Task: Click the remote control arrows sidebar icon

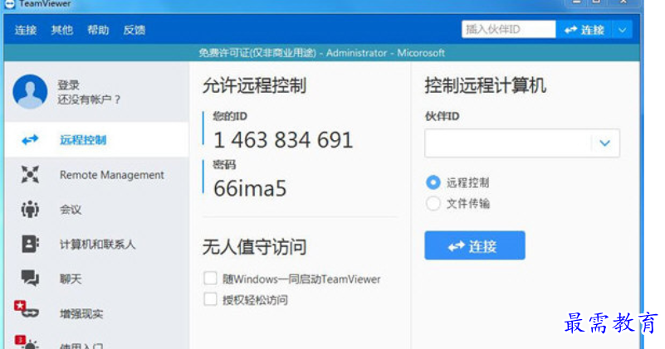Action: point(30,139)
